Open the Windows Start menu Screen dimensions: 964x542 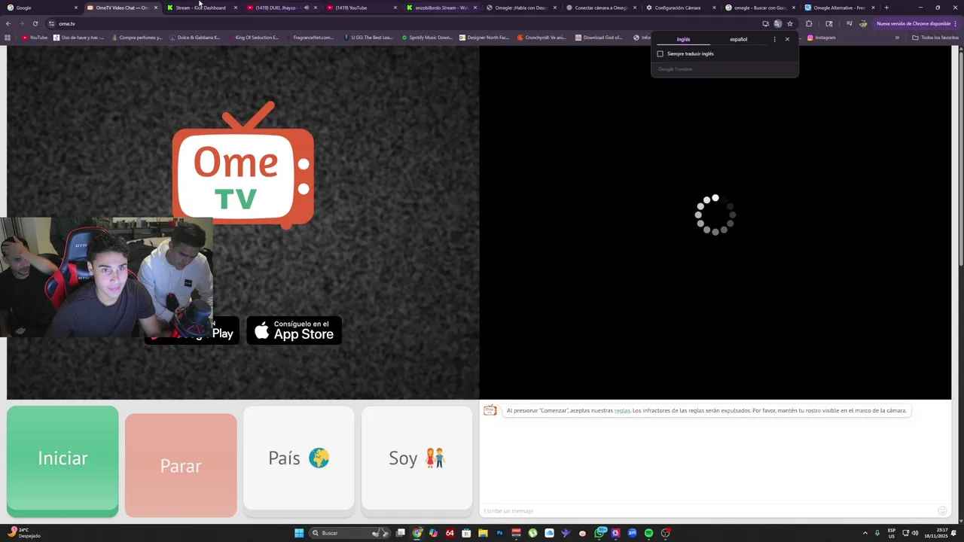[x=299, y=533]
